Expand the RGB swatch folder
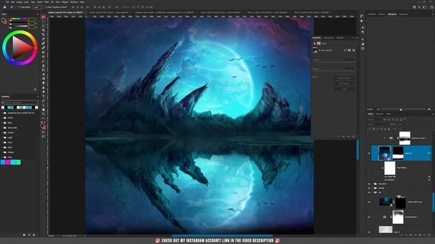435x244 pixels. 2,123
